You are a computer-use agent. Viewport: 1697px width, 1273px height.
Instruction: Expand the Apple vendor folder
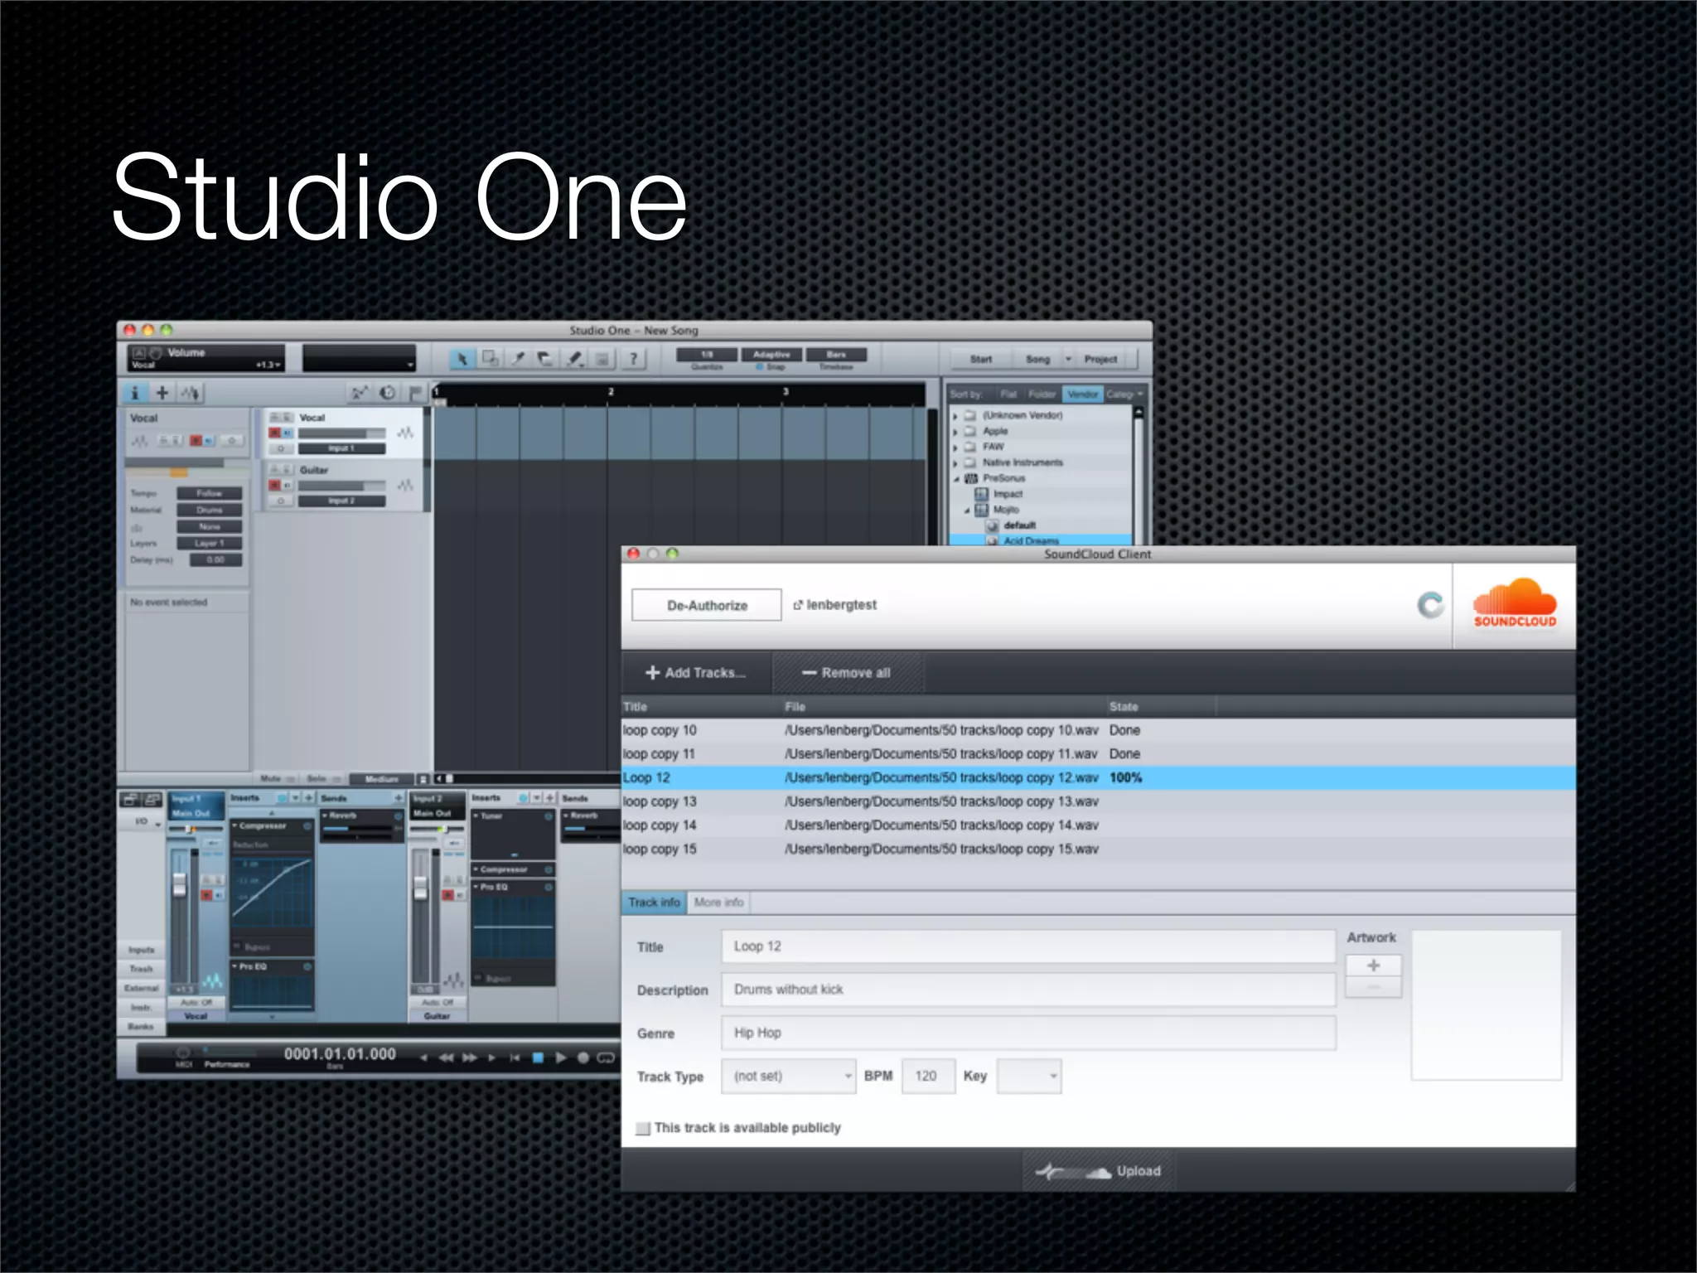click(x=955, y=432)
